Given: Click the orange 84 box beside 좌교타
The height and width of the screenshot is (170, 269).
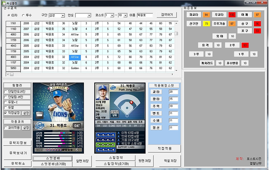Looking at the screenshot, I should (206, 15).
